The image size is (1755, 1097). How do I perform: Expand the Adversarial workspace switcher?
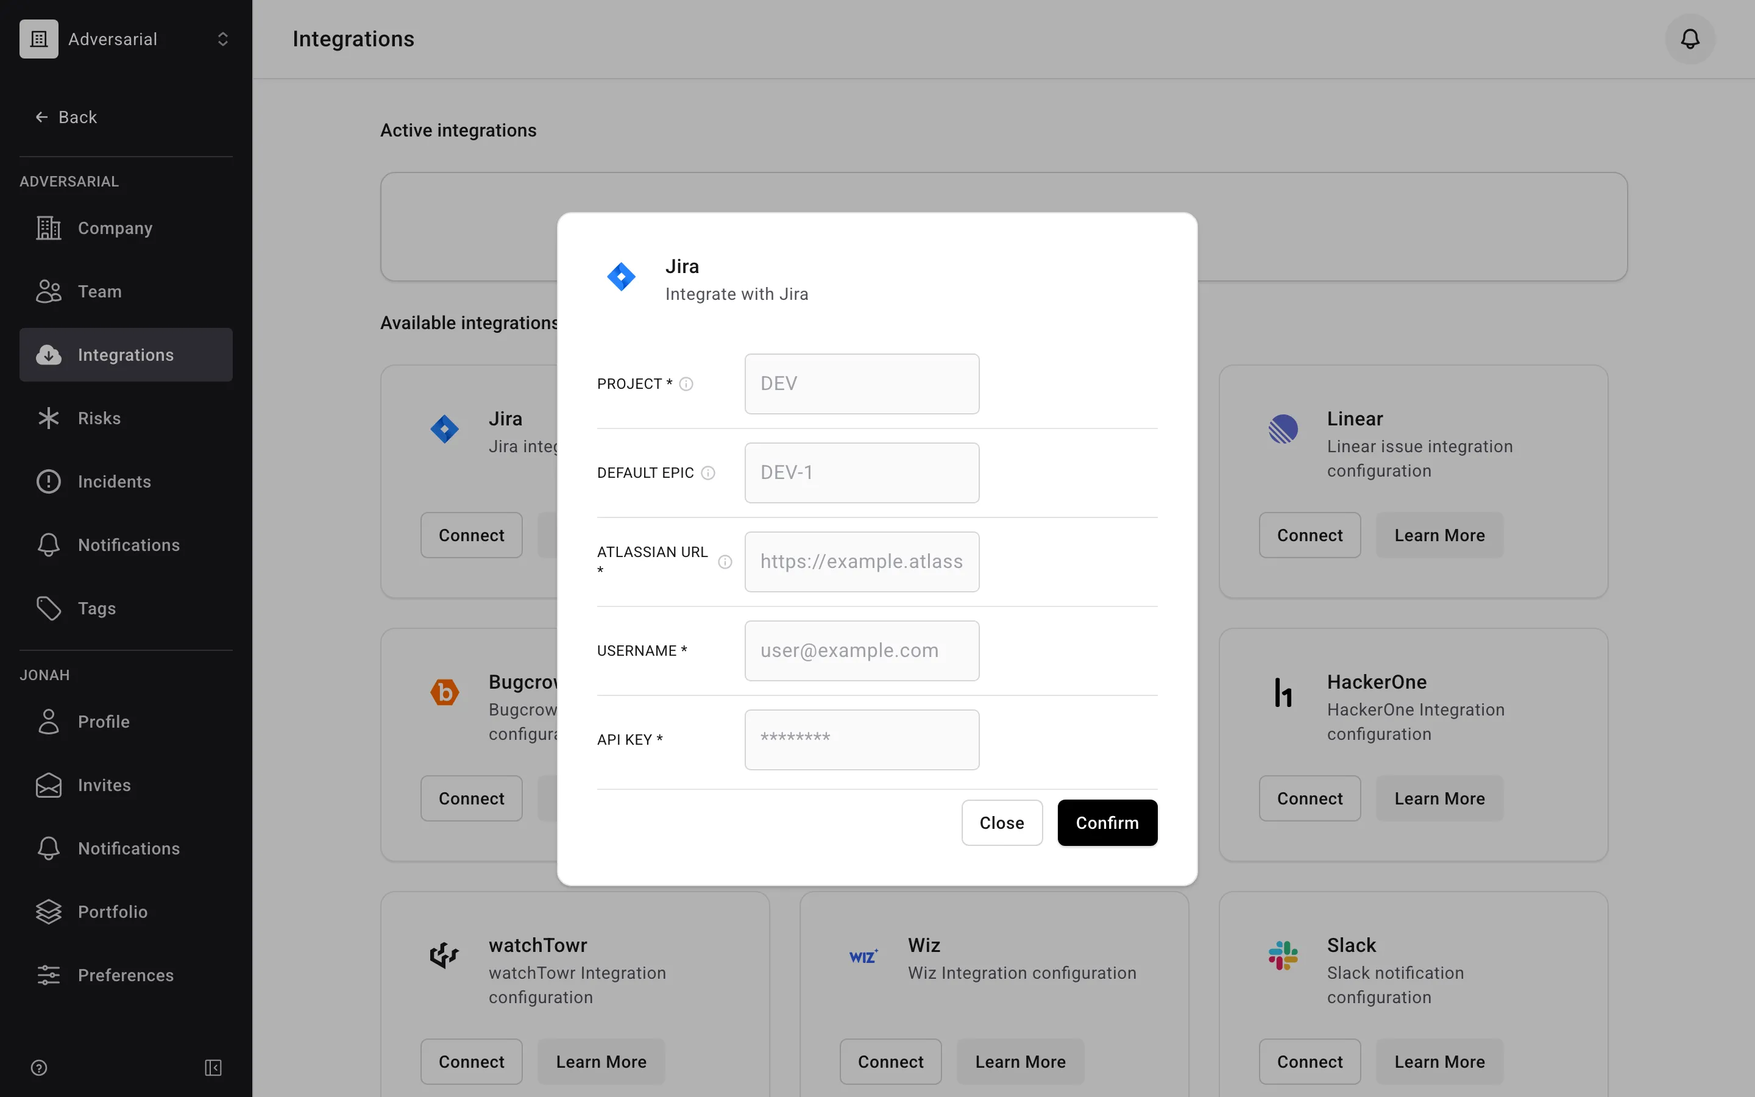[222, 39]
